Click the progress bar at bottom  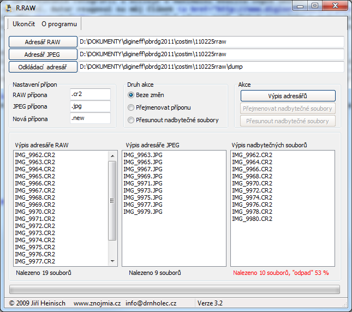coord(175,289)
